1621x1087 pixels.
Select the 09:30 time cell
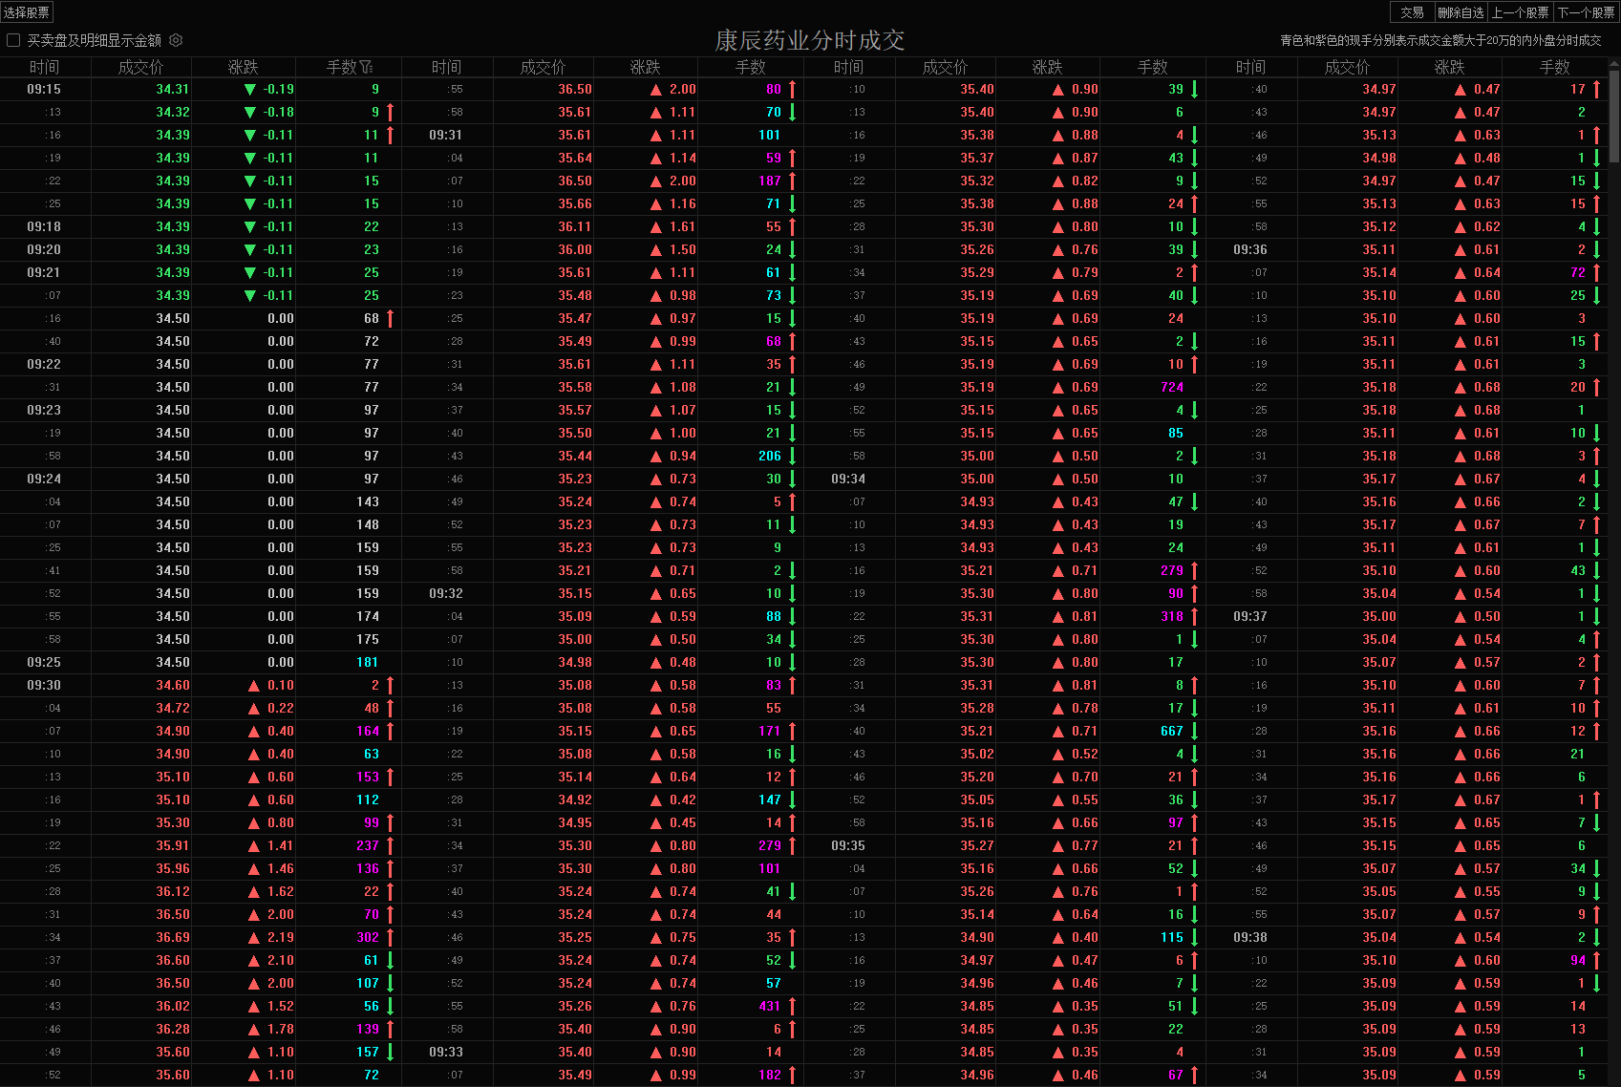pyautogui.click(x=44, y=685)
